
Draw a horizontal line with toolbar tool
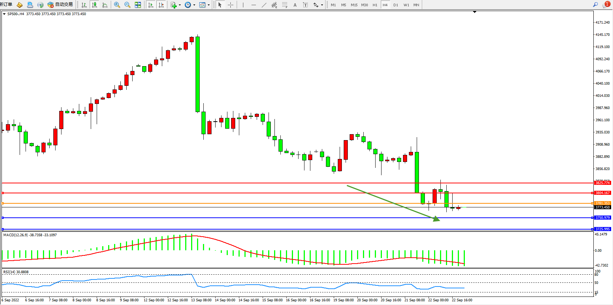(x=253, y=5)
